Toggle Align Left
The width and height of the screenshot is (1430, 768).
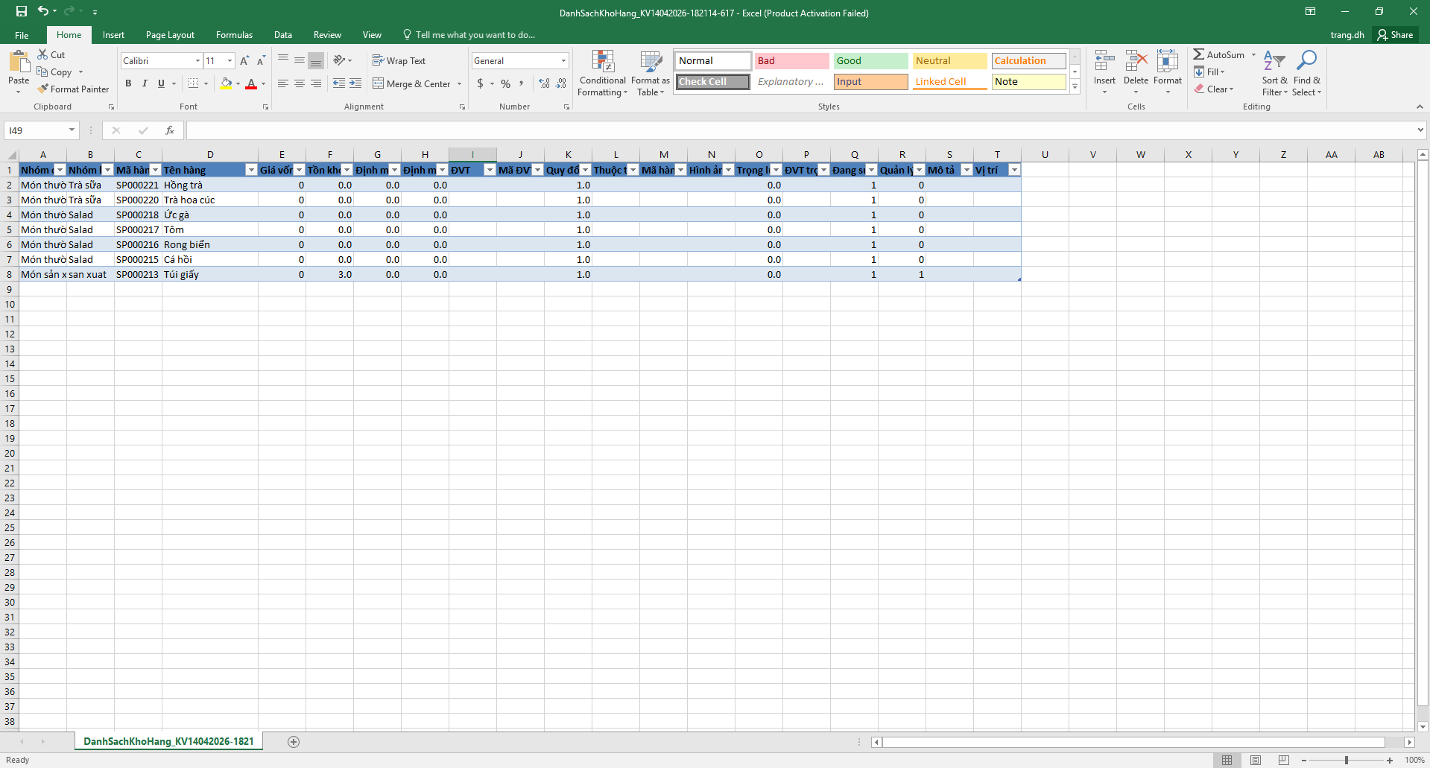pyautogui.click(x=283, y=83)
